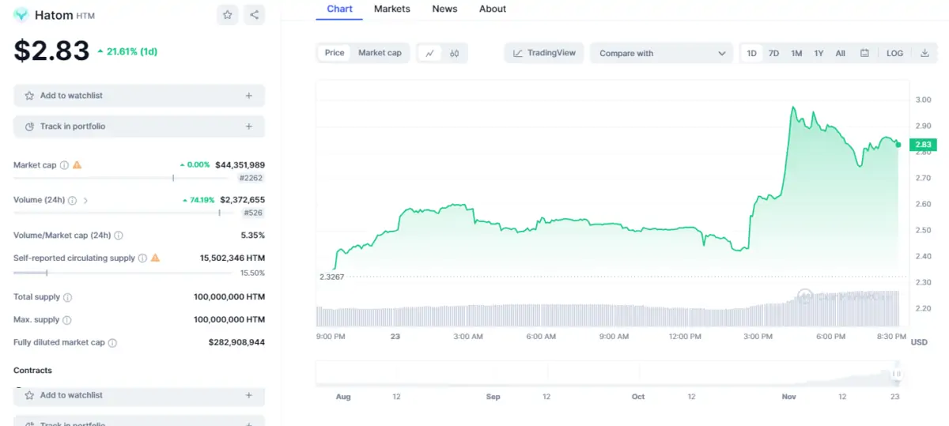Open the About tab
Viewport: 949px width, 426px height.
point(493,9)
